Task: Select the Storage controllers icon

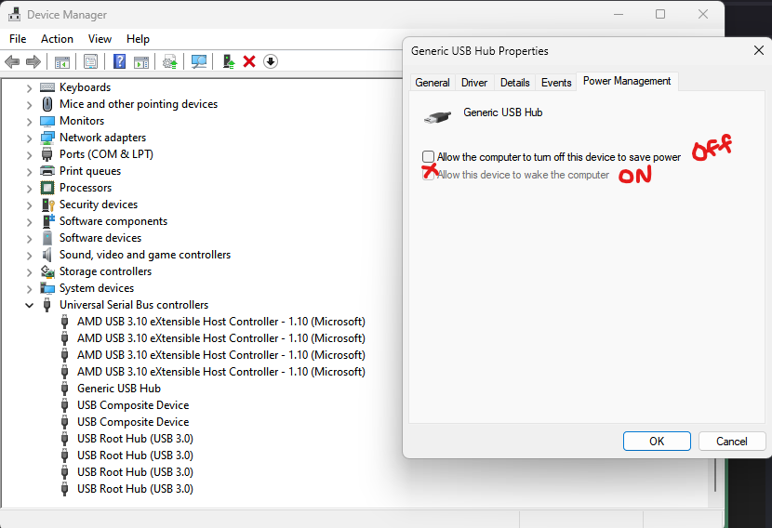Action: pyautogui.click(x=47, y=271)
